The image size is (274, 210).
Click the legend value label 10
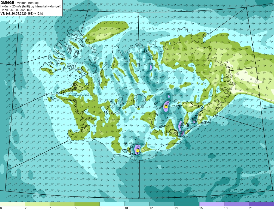(126, 208)
